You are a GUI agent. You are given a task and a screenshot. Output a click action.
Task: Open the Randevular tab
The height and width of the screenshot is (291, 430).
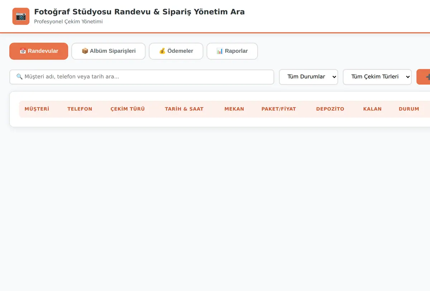pos(39,51)
